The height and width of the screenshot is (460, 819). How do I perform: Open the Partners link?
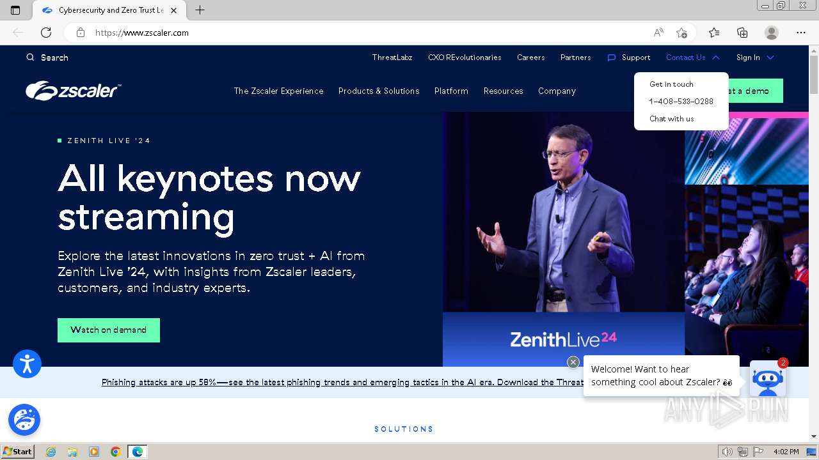[575, 57]
